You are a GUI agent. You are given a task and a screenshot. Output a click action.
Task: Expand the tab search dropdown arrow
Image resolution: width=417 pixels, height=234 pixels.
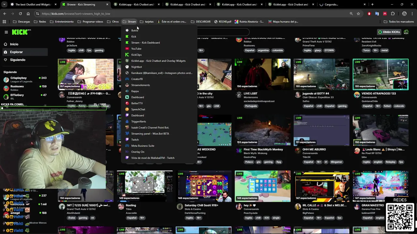tap(5, 5)
